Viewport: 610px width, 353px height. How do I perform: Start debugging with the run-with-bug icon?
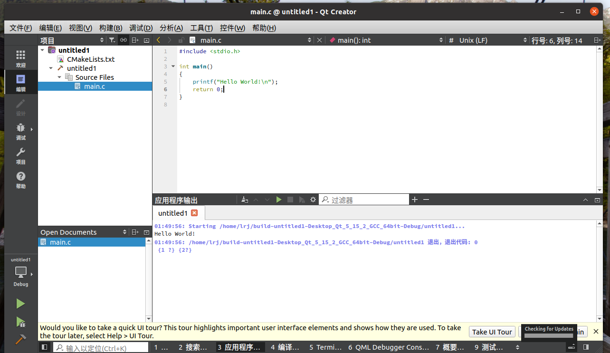(20, 322)
